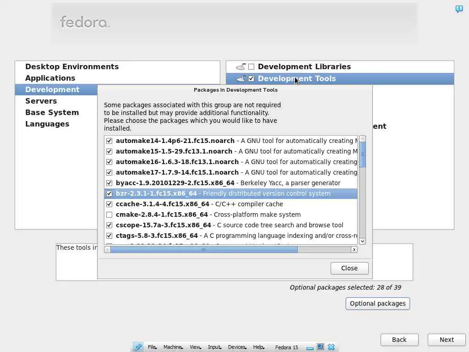
Task: Uncheck the ctags package checkbox
Action: point(109,236)
